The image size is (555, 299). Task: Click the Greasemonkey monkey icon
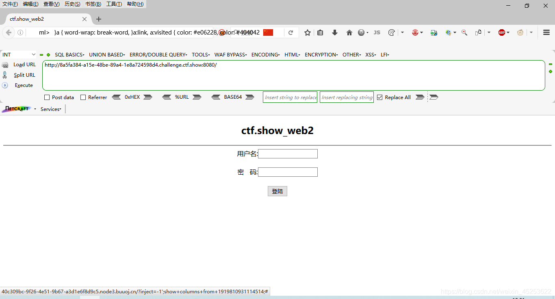520,32
